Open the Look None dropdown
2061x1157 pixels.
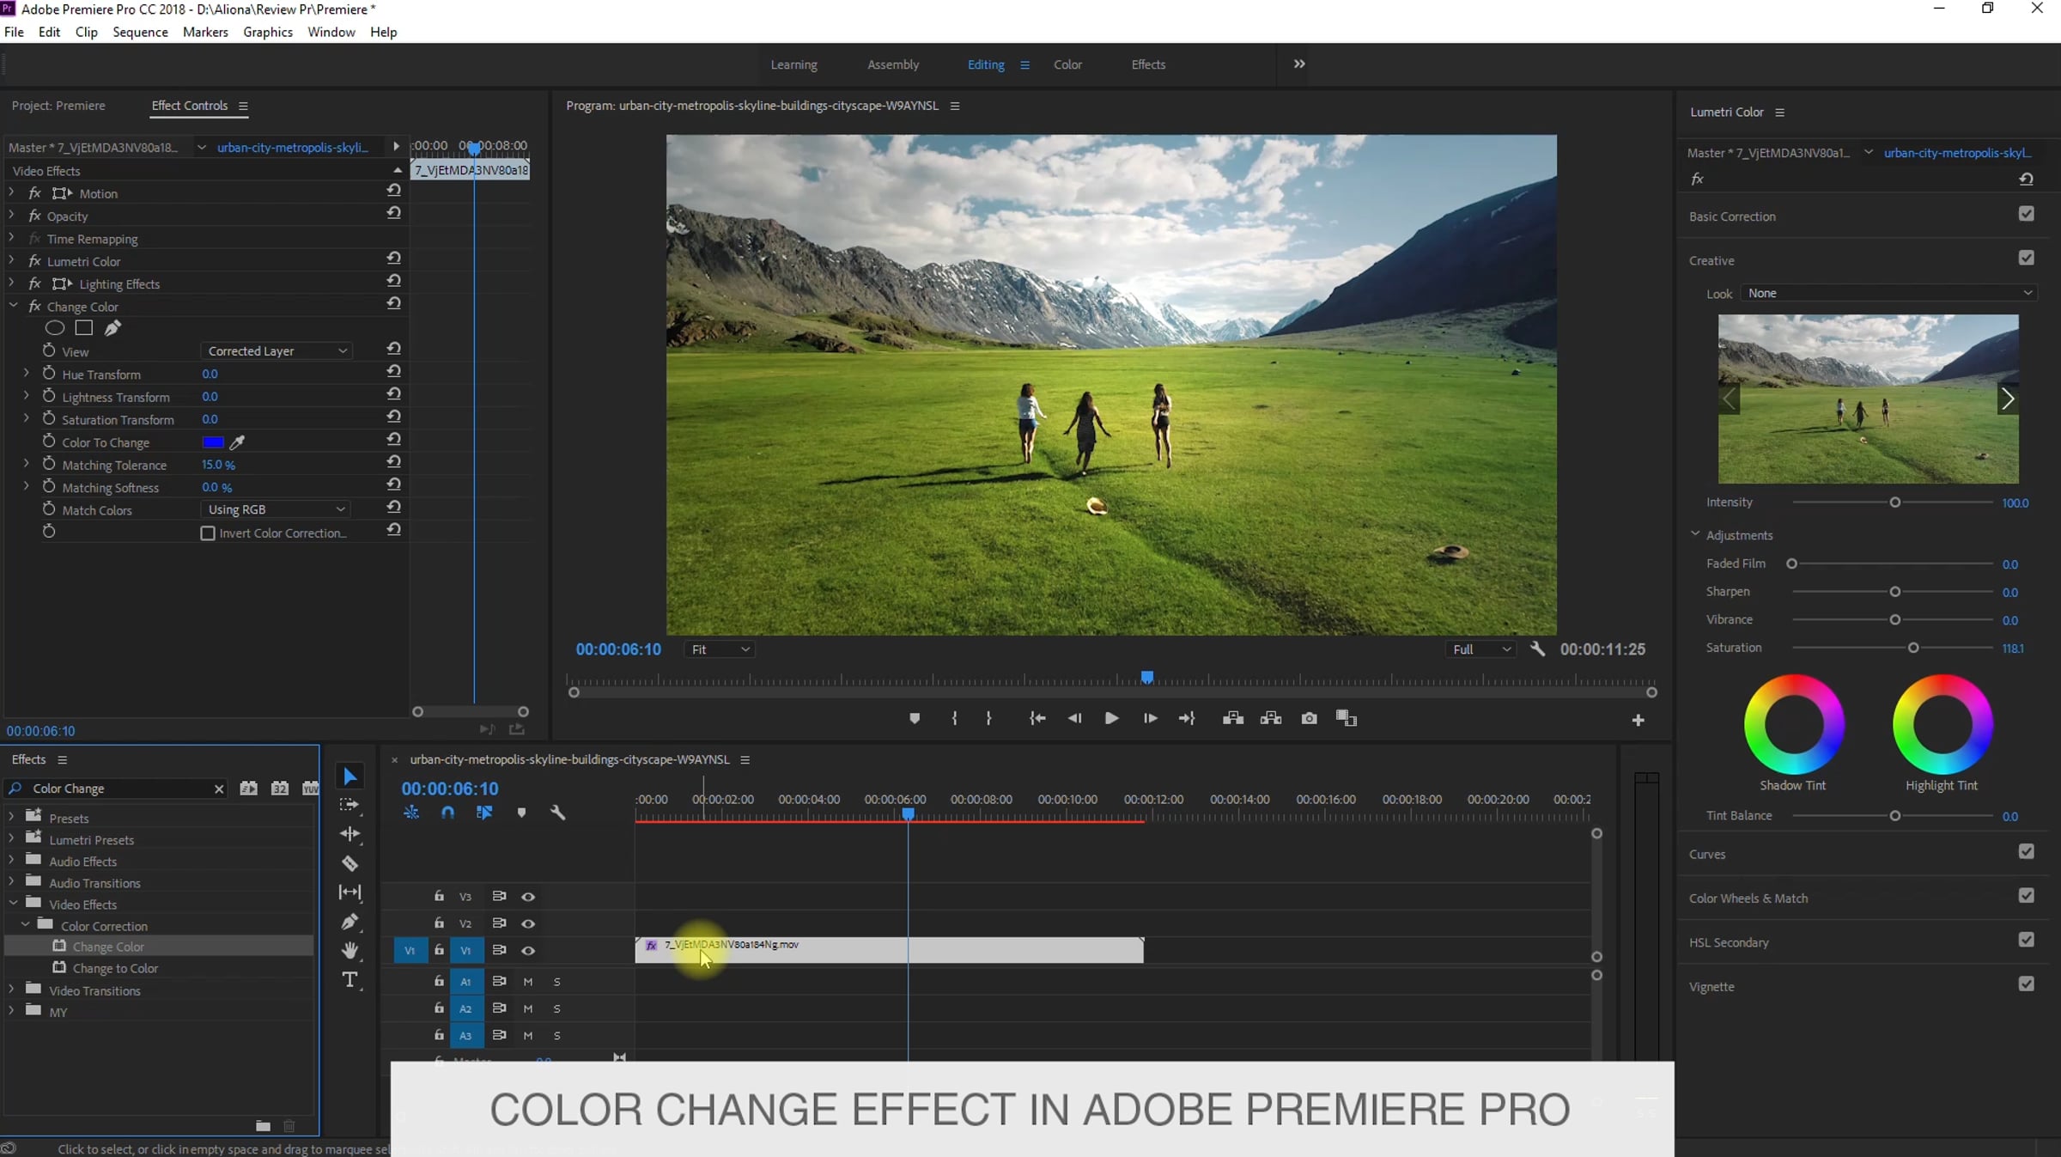click(1888, 294)
